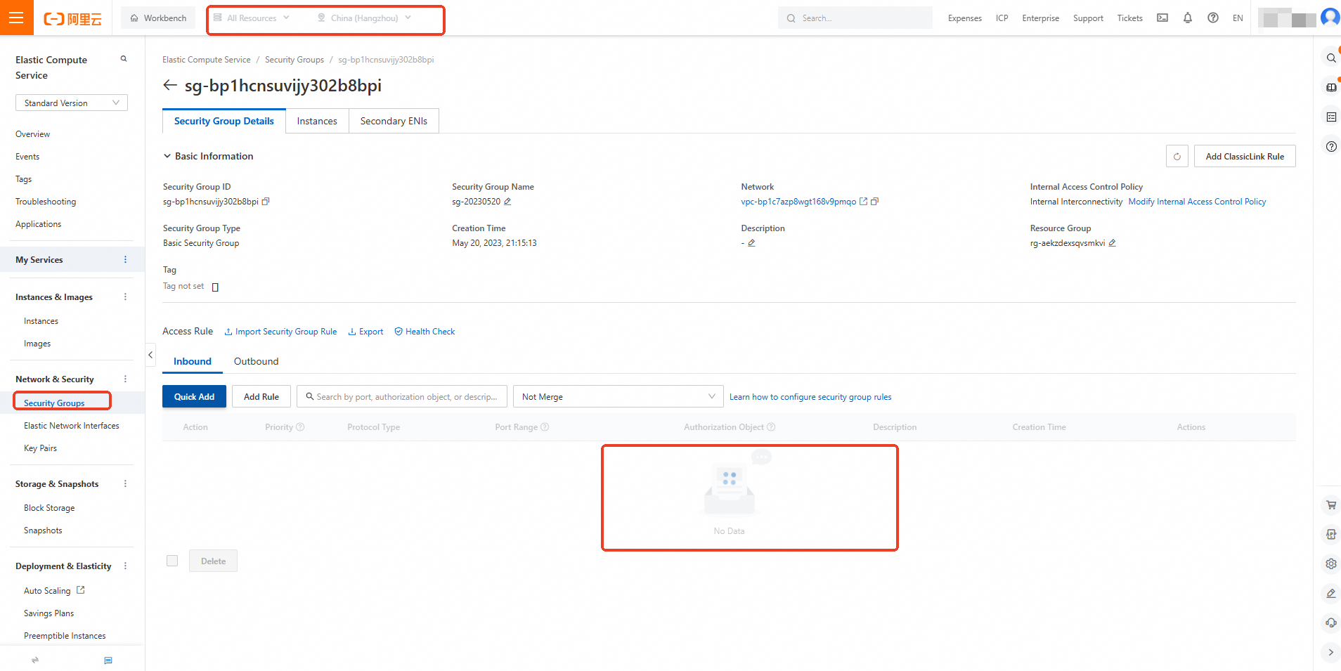1341x671 pixels.
Task: Switch to the Secondary ENIs tab
Action: point(394,121)
